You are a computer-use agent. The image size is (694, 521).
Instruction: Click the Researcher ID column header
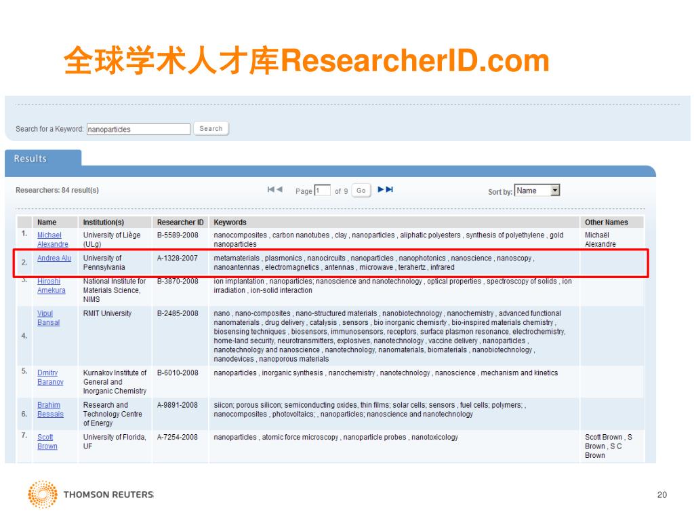click(x=180, y=222)
